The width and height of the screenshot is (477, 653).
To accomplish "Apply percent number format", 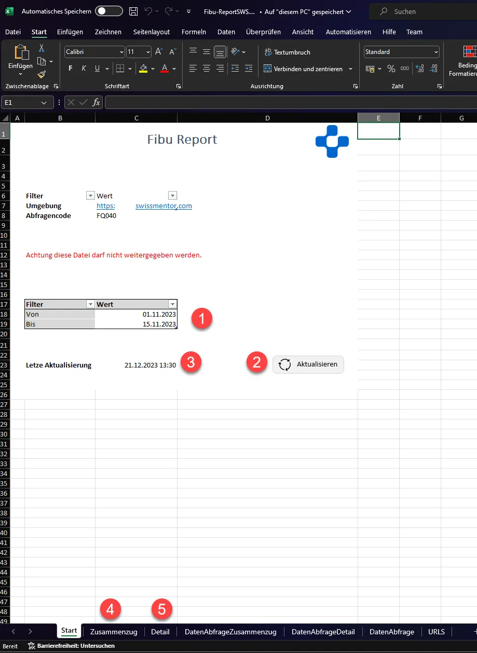I will point(391,69).
